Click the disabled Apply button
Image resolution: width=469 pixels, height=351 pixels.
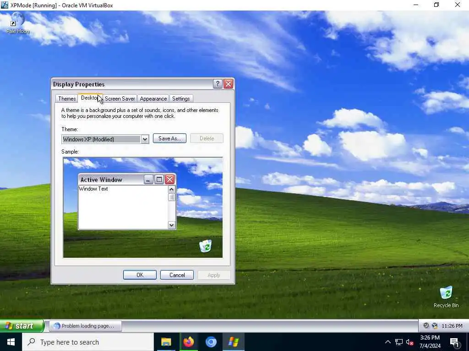click(x=214, y=275)
